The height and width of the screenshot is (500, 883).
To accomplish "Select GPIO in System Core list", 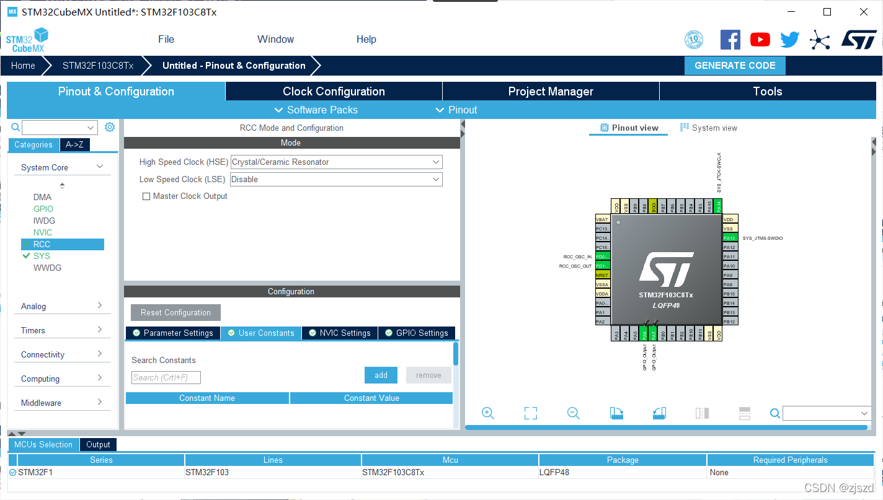I will coord(43,209).
